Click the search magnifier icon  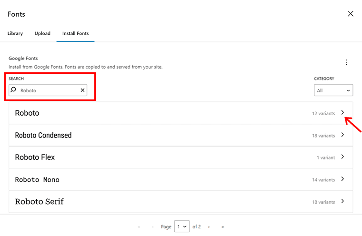tap(14, 90)
